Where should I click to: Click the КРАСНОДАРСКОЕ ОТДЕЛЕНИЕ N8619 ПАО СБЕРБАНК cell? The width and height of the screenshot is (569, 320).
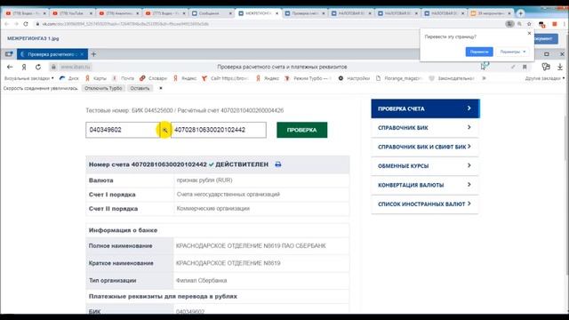coord(261,245)
